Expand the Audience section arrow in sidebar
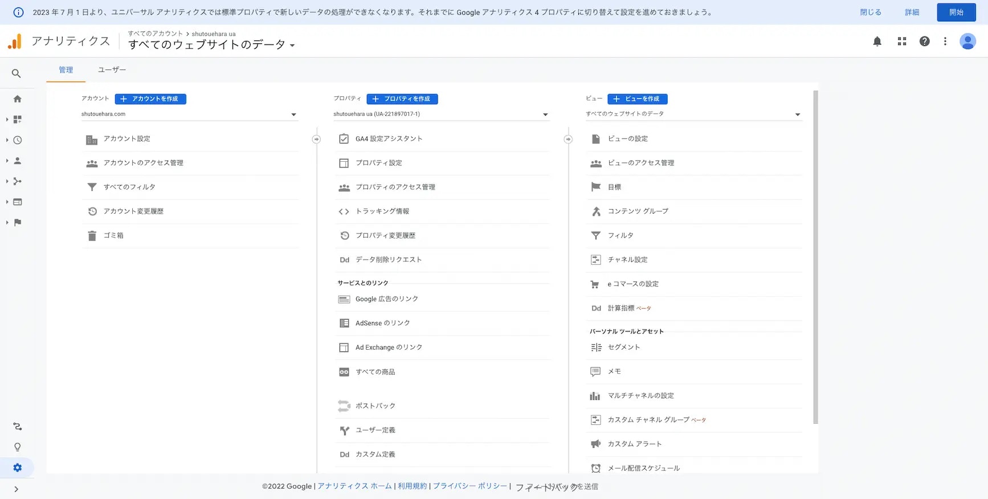 (x=7, y=161)
